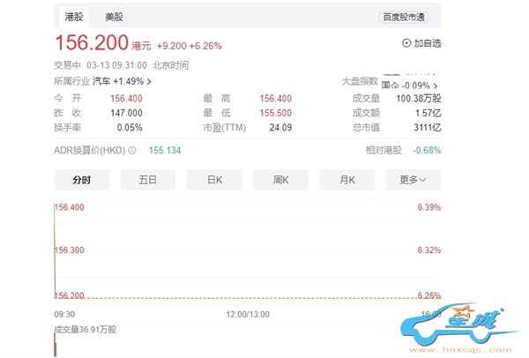Select the 月K chart tab

click(347, 180)
